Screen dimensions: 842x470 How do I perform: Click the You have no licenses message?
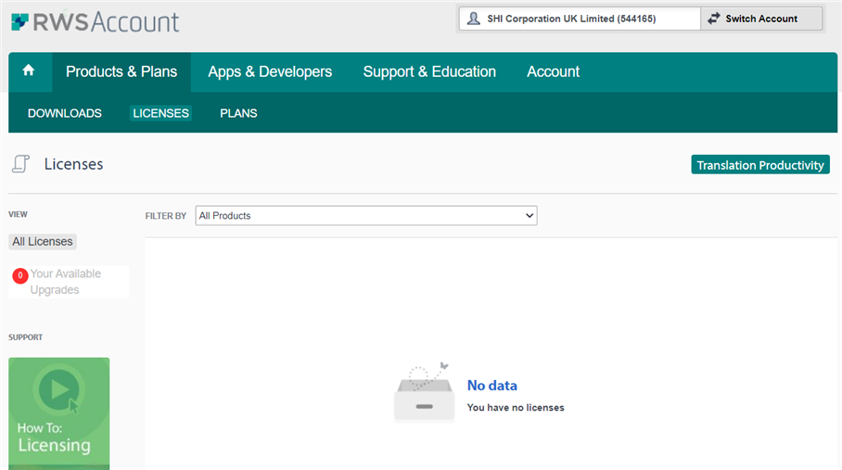pyautogui.click(x=516, y=408)
